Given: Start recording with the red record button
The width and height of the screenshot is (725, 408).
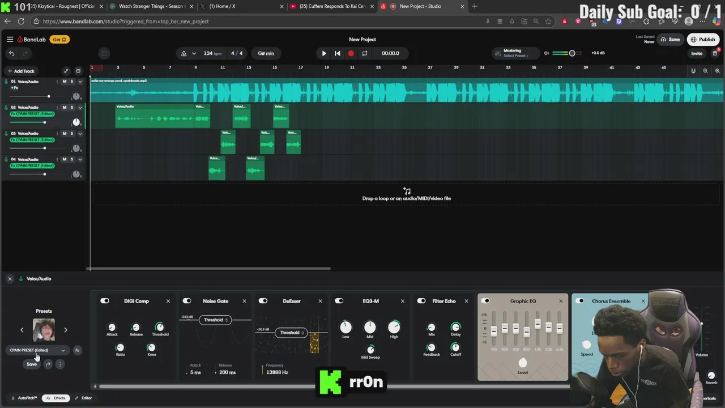Looking at the screenshot, I should tap(351, 53).
